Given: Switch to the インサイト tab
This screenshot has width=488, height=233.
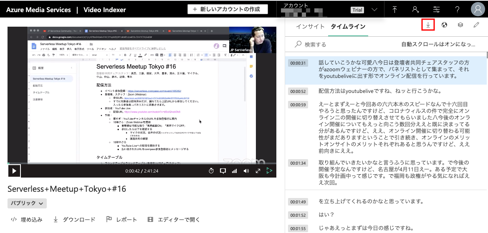Looking at the screenshot, I should 310,26.
